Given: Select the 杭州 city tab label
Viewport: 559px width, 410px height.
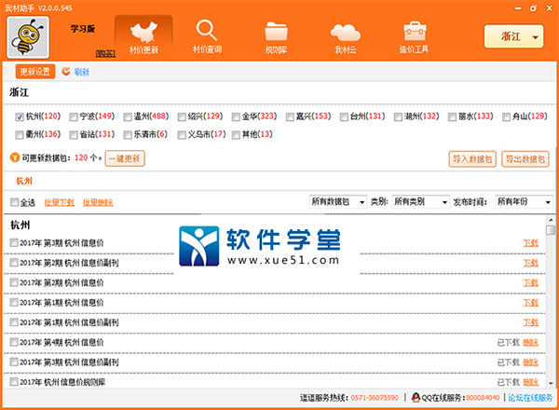Looking at the screenshot, I should point(24,181).
